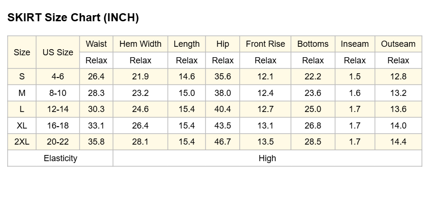Select the Size column header
Viewport: 429px width, 198px height.
pyautogui.click(x=22, y=52)
